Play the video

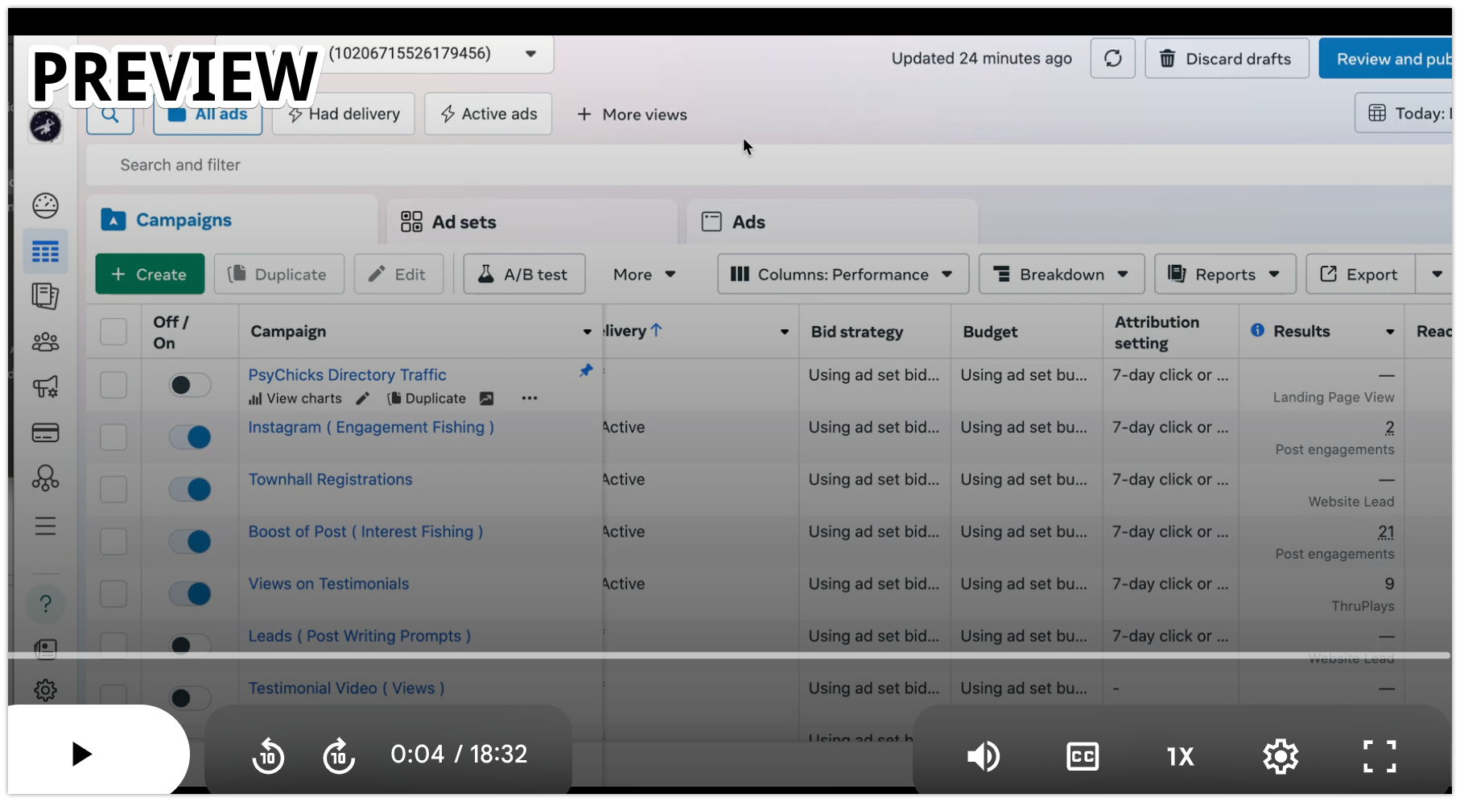[x=81, y=754]
